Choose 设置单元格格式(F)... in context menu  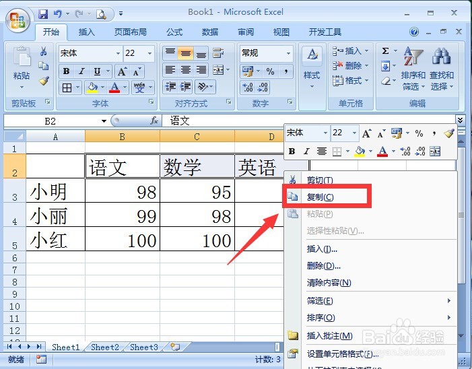pyautogui.click(x=370, y=354)
